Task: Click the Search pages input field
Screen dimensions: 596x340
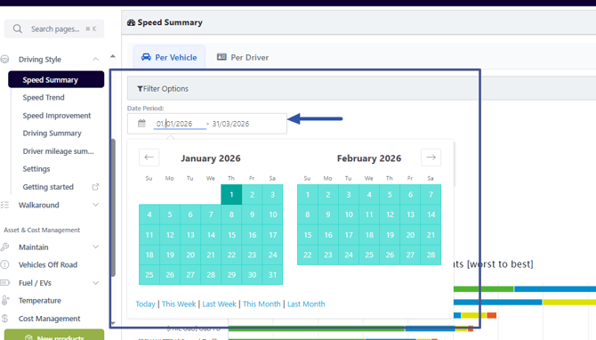Action: click(x=54, y=28)
